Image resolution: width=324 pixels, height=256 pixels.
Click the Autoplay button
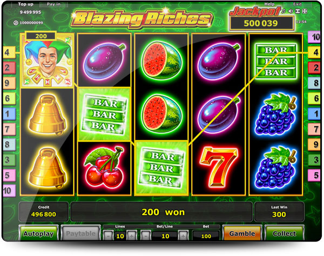tap(38, 234)
